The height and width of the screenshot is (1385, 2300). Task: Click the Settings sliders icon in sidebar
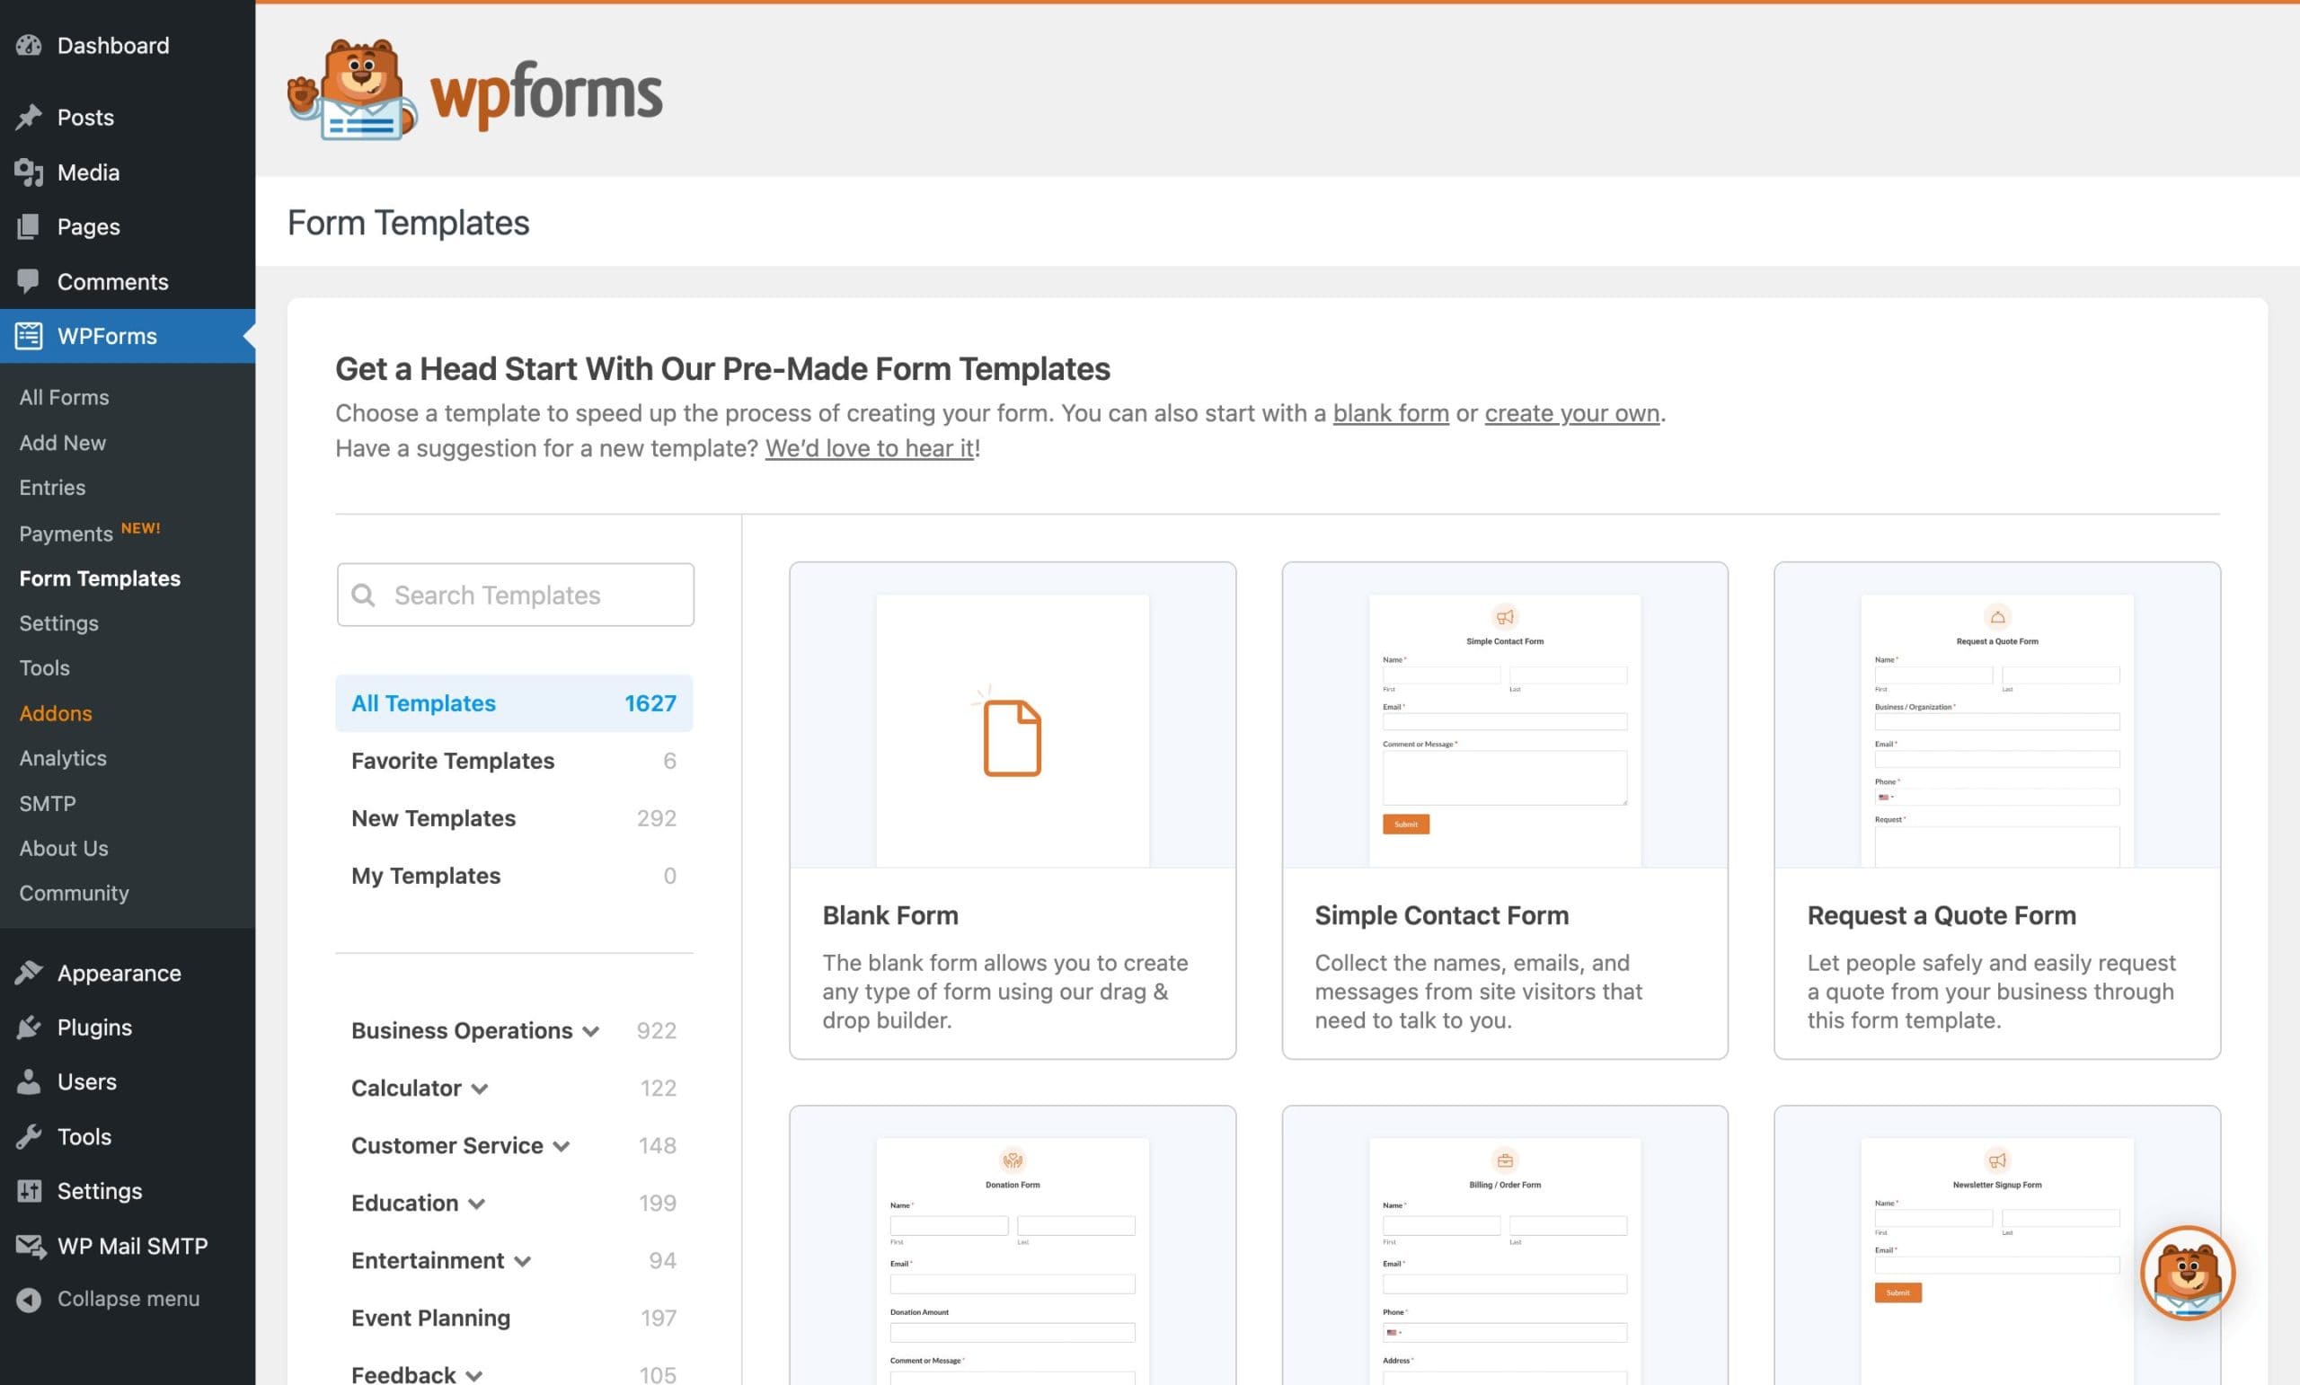point(29,1190)
